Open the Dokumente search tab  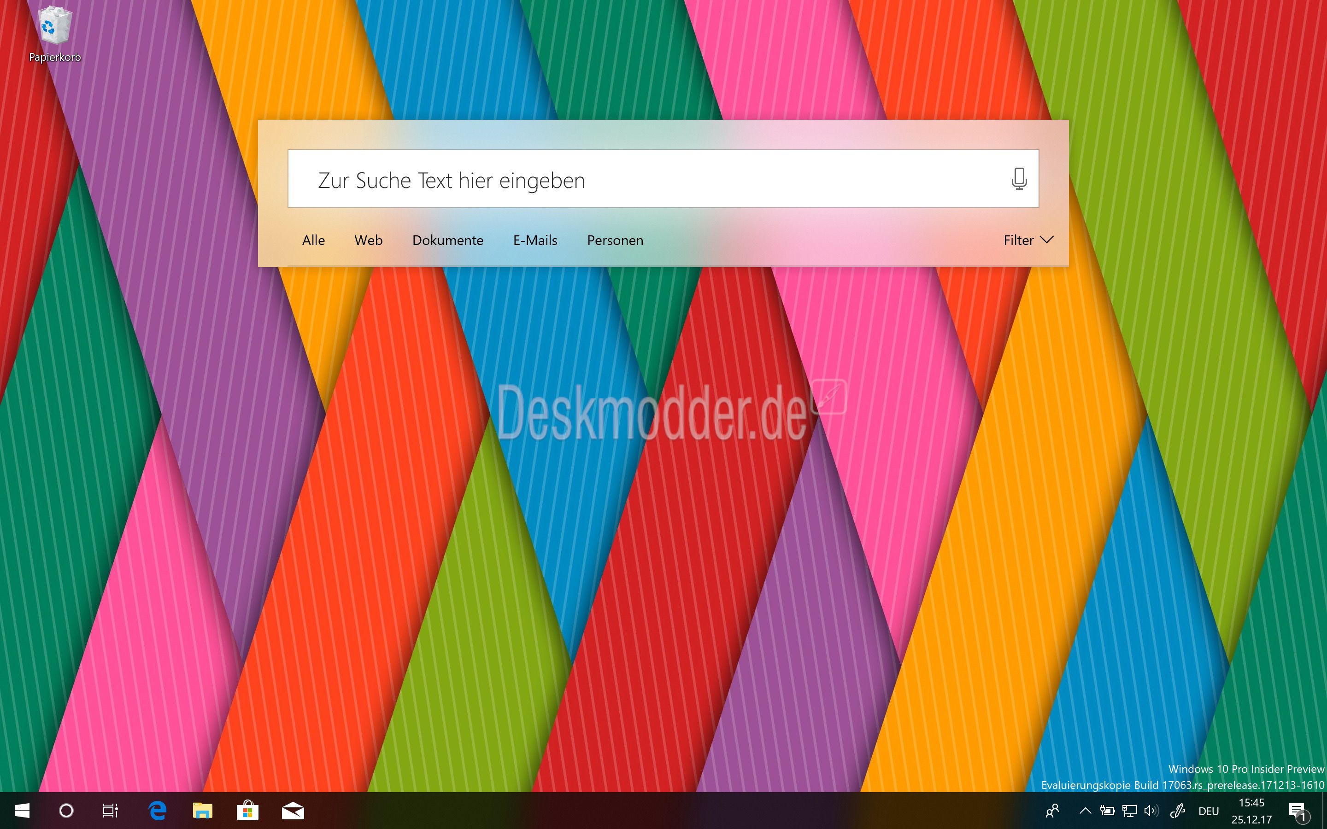pos(447,240)
